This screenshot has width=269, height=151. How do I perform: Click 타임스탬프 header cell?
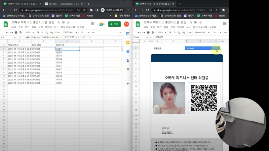point(19,45)
